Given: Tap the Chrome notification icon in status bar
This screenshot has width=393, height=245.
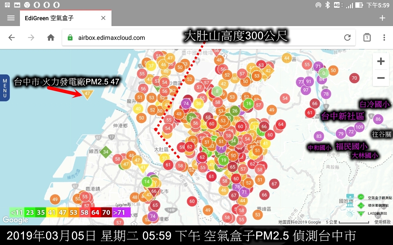Looking at the screenshot, I should coord(27,5).
